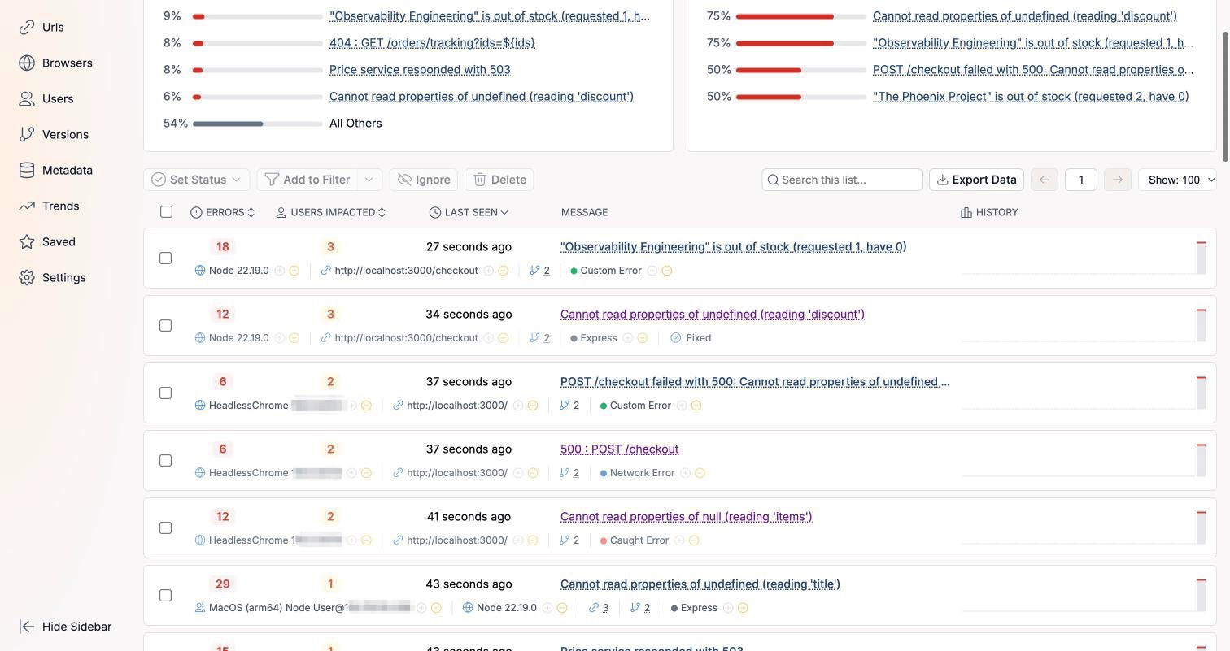1230x651 pixels.
Task: Open the Show: 100 page size dropdown
Action: click(x=1177, y=180)
